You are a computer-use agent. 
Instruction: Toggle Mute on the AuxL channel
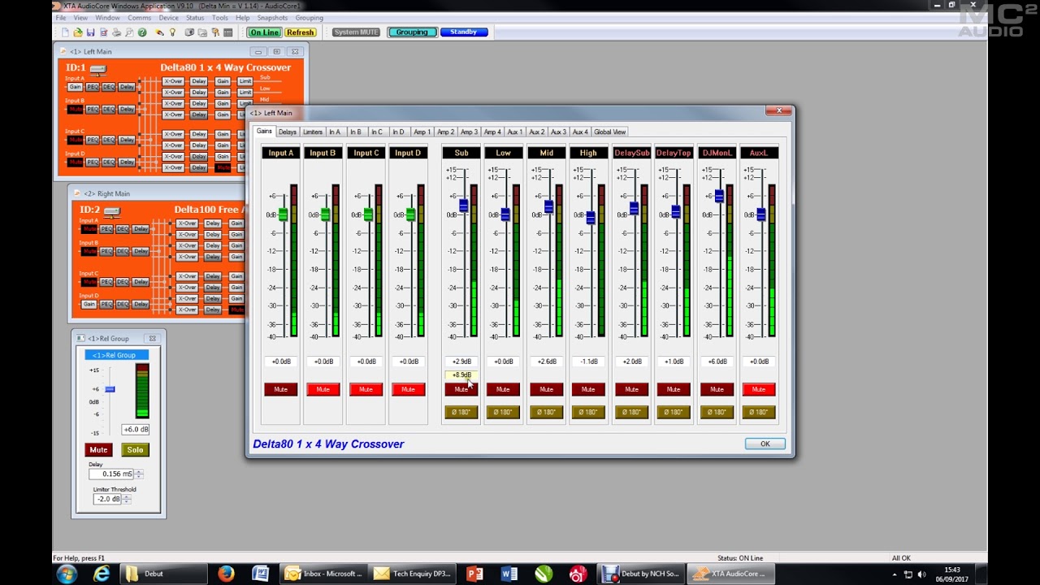pos(758,390)
